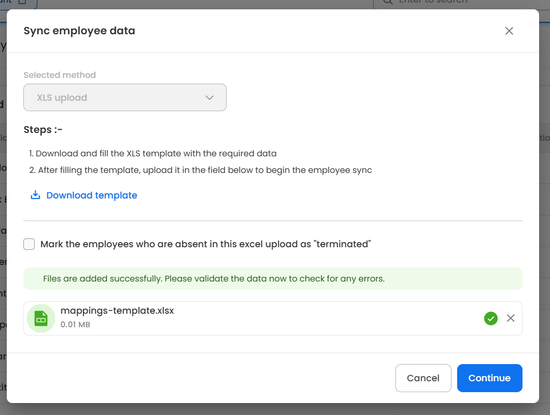Click the 'Selected method' field label
The height and width of the screenshot is (415, 550).
(x=60, y=75)
